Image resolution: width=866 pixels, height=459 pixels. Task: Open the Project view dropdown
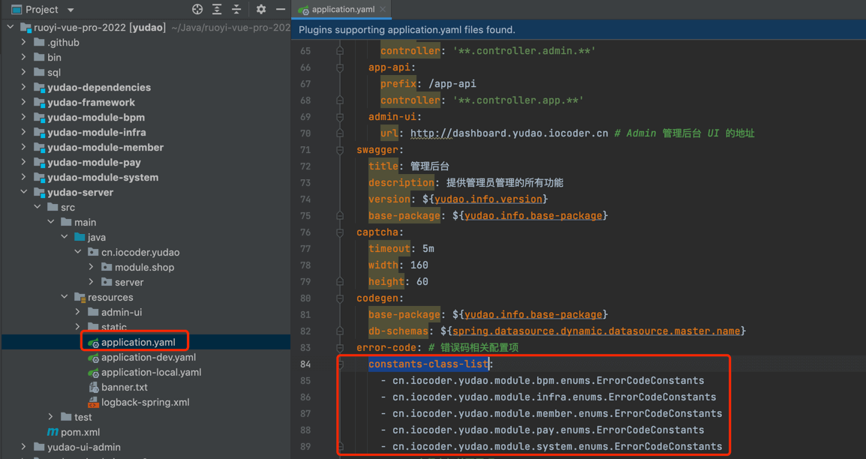[x=71, y=10]
